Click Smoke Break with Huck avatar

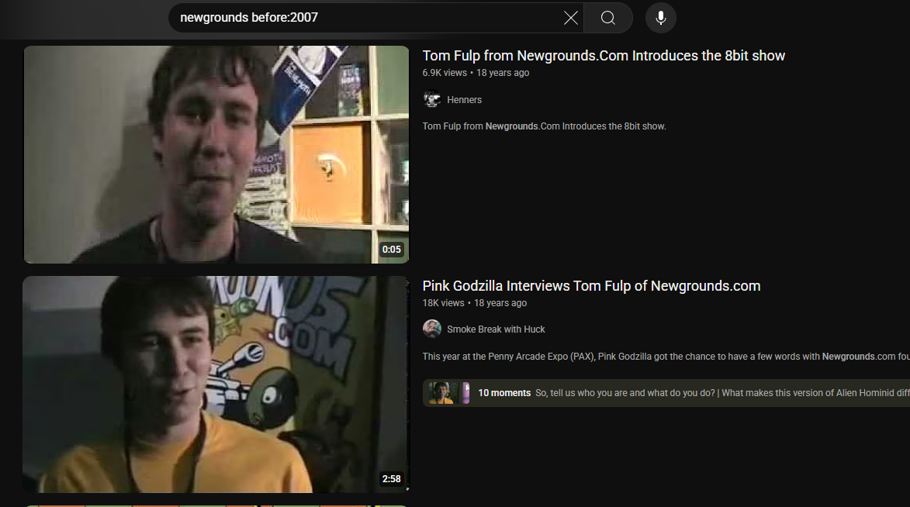(432, 329)
